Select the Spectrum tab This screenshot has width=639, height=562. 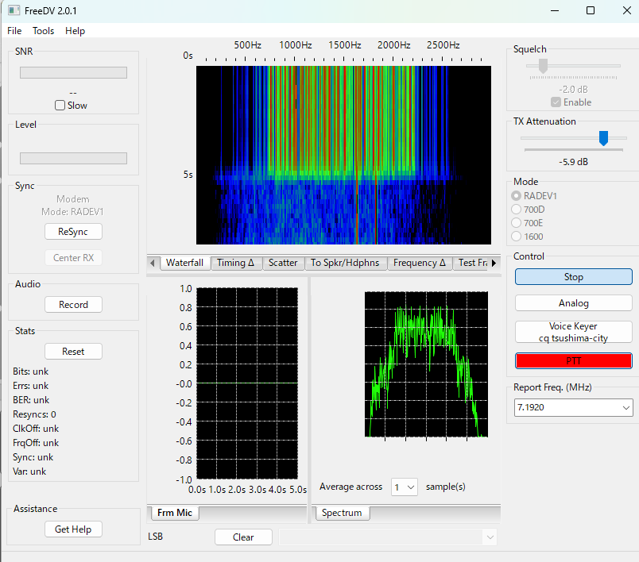342,513
